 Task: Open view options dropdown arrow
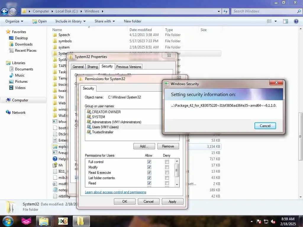[275, 21]
